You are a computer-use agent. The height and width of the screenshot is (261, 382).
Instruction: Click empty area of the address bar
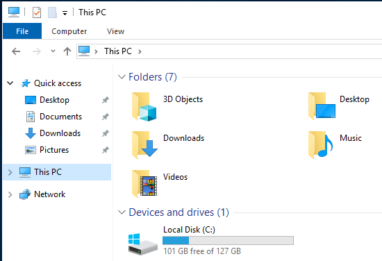260,51
